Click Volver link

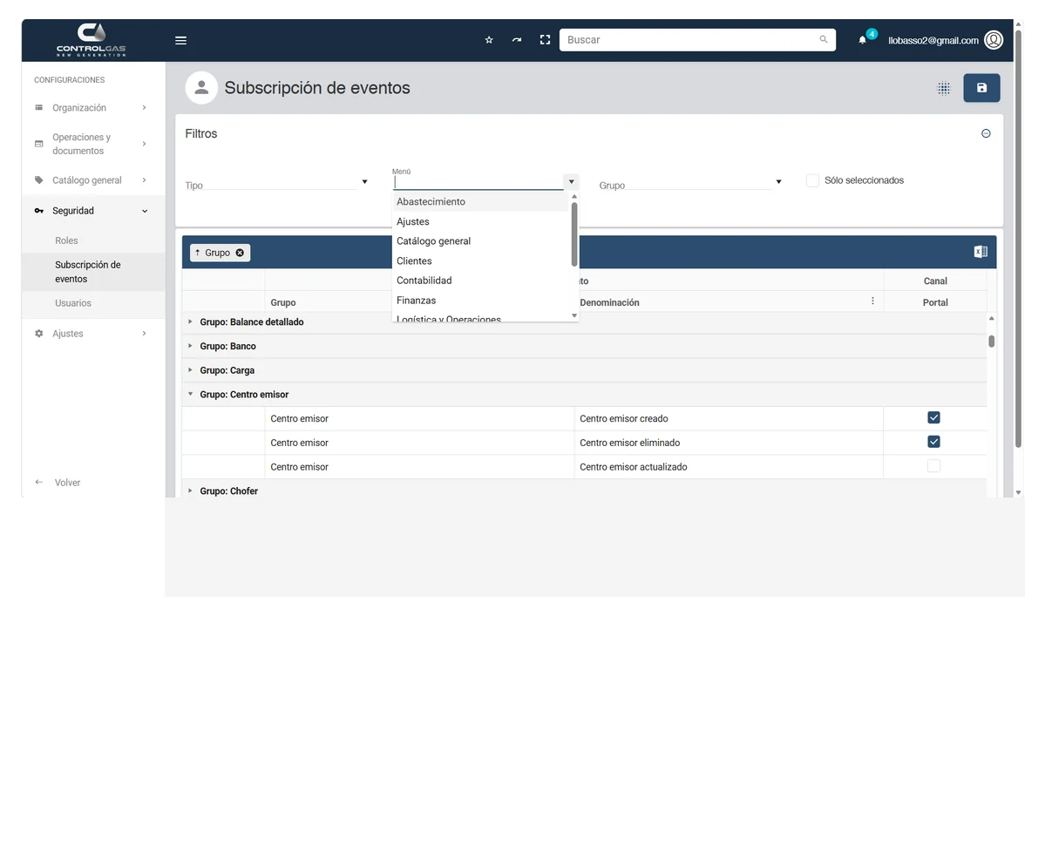67,483
